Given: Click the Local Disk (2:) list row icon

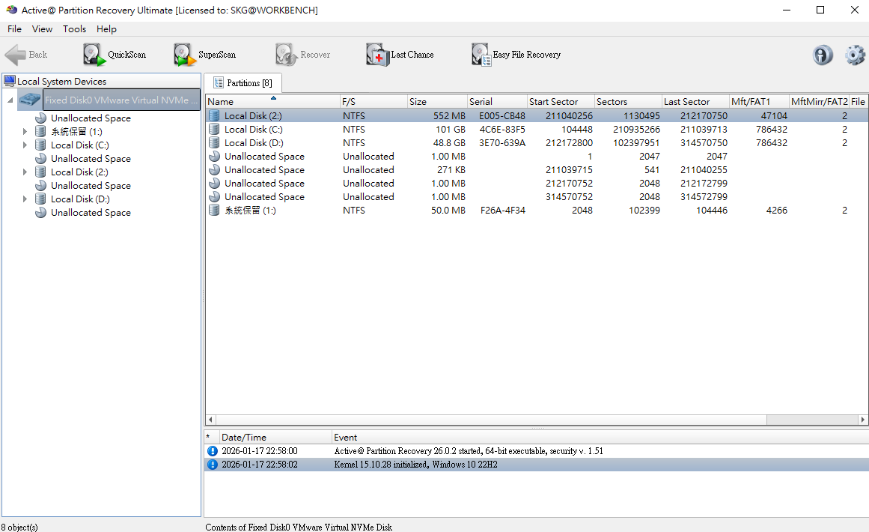Looking at the screenshot, I should pyautogui.click(x=214, y=115).
